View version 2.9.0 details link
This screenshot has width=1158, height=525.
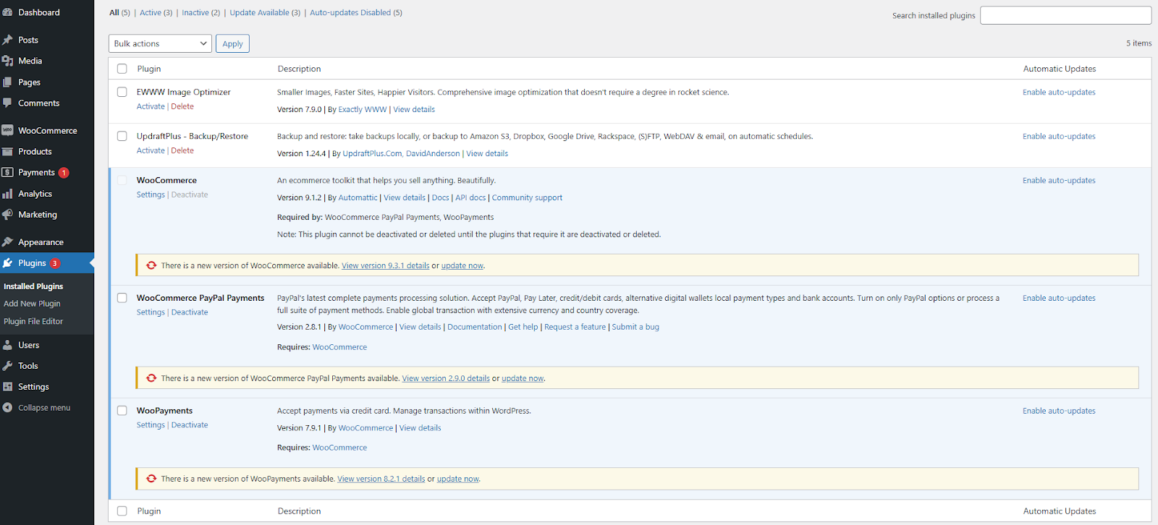pyautogui.click(x=446, y=378)
